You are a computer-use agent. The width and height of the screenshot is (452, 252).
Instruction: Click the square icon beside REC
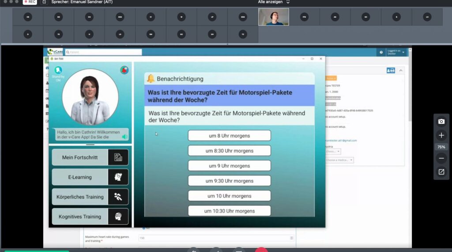coord(44,2)
